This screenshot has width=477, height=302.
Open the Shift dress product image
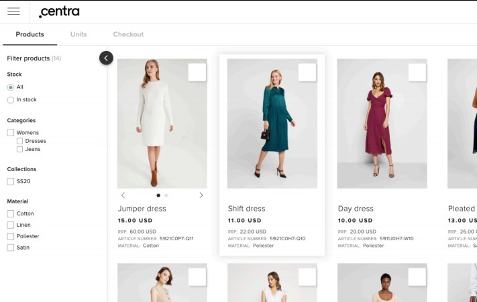pos(272,123)
